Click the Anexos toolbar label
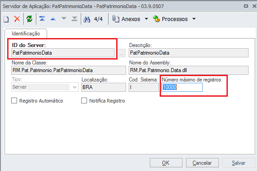The width and height of the screenshot is (257, 171). (131, 19)
